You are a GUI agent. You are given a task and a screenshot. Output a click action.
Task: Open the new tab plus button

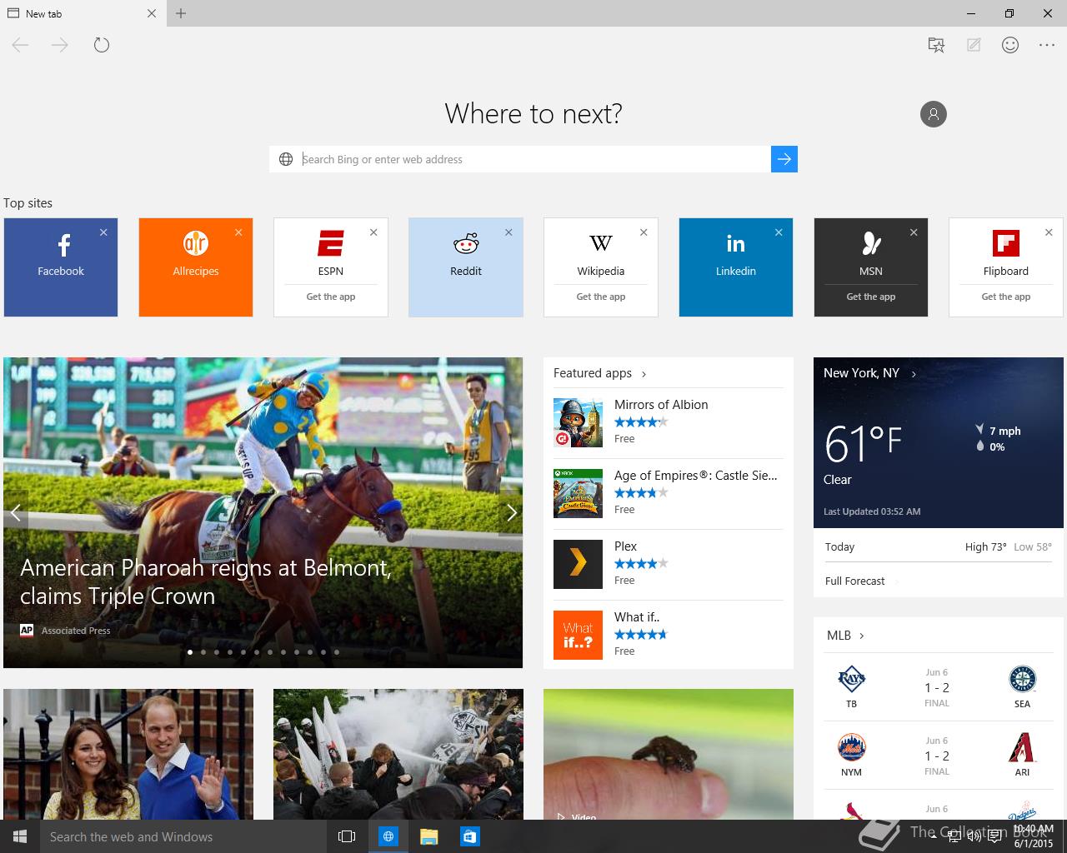coord(181,13)
